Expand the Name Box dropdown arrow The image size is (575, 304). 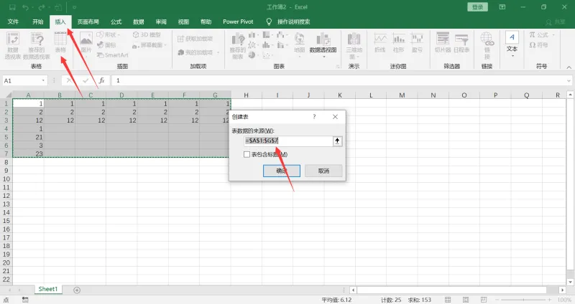[x=43, y=80]
